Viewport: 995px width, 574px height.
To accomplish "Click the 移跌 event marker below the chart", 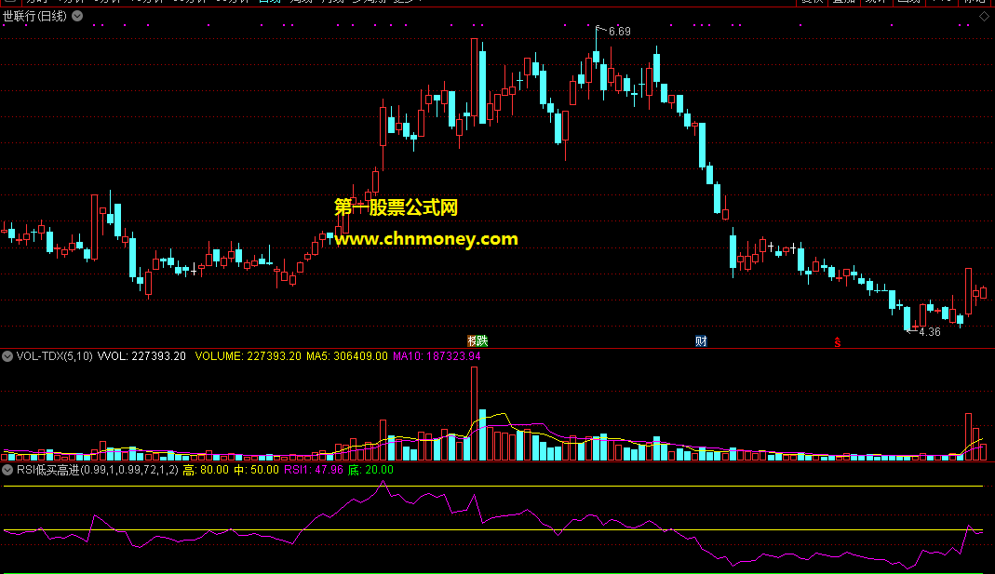I will (477, 341).
